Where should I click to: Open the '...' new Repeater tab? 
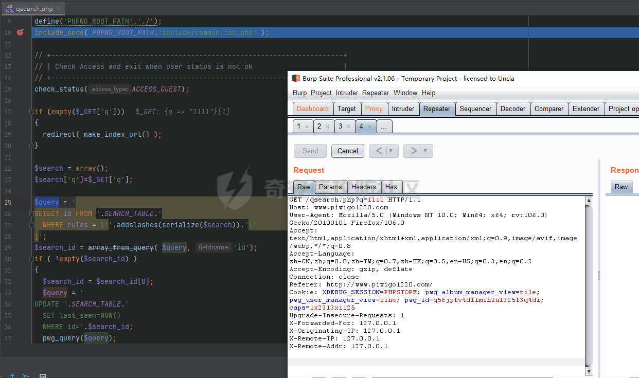click(x=384, y=127)
